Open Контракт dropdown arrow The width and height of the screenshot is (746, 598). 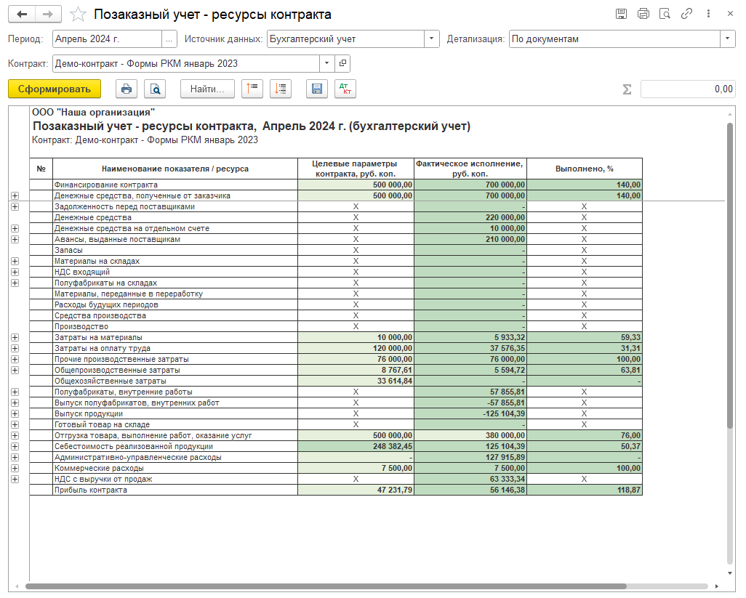coord(327,63)
